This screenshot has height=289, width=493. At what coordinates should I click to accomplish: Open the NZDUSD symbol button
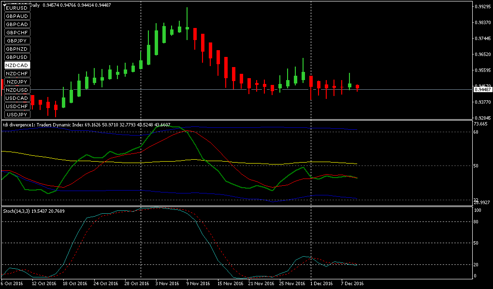[x=17, y=90]
